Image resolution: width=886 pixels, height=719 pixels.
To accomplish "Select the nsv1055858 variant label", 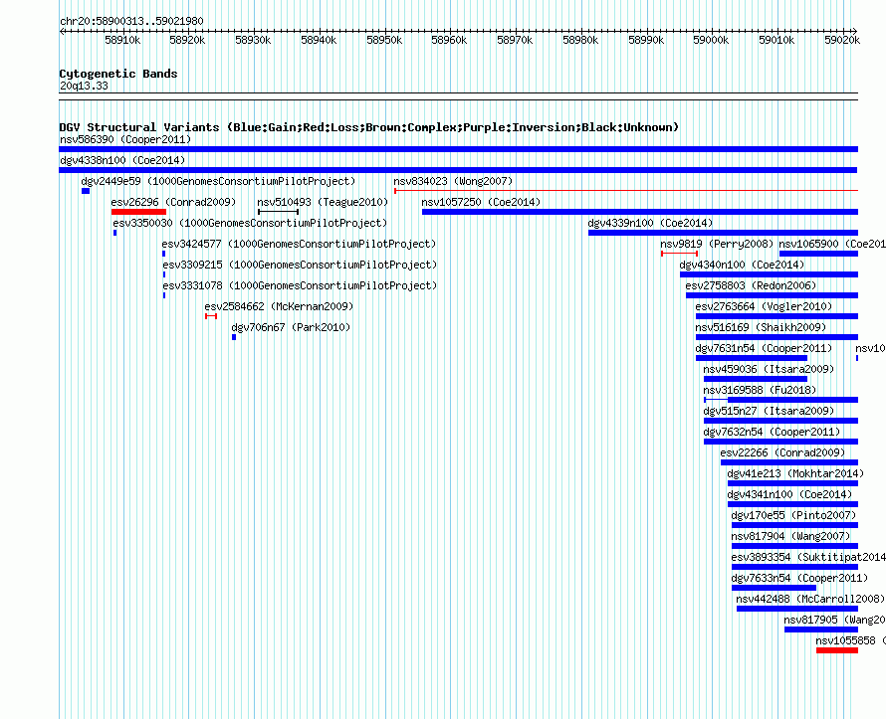I will [851, 640].
